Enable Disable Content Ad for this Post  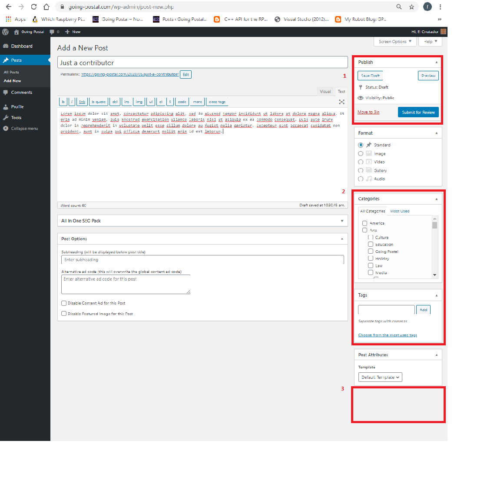coord(64,303)
